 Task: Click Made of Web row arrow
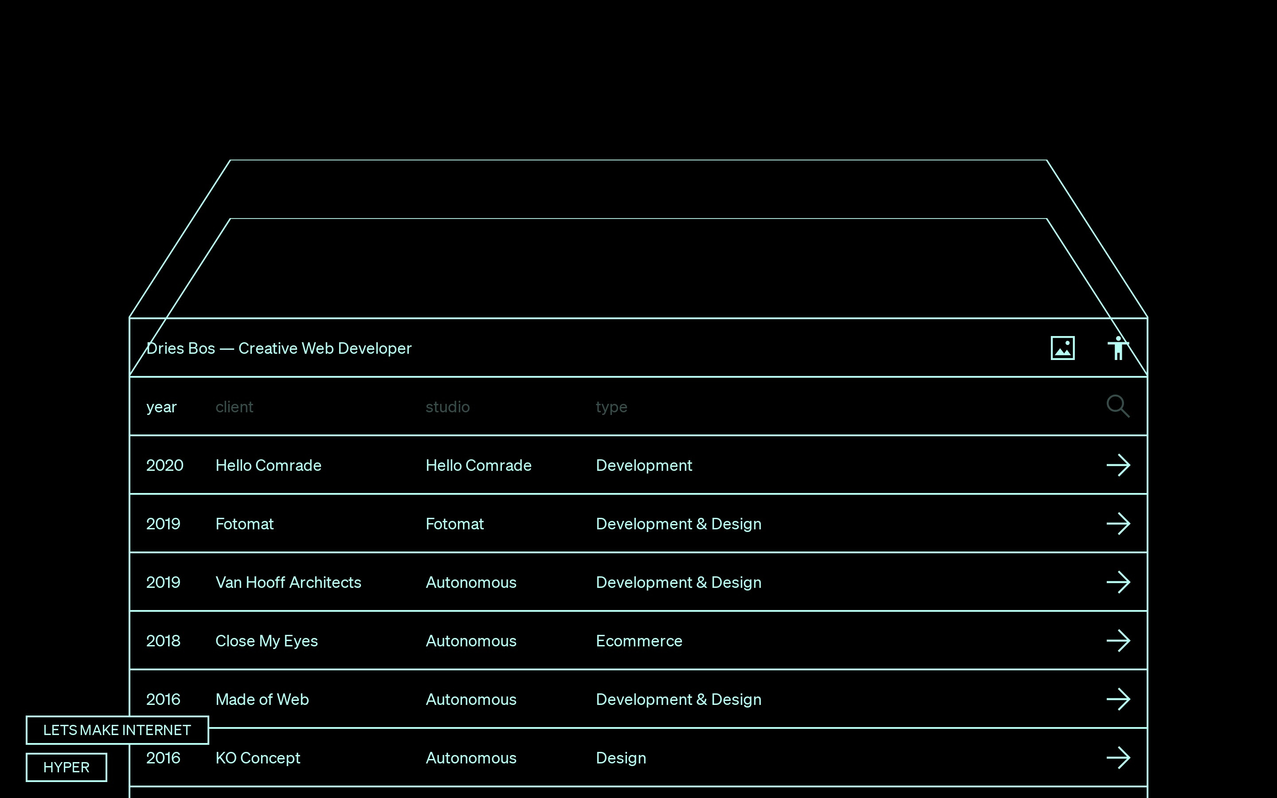tap(1118, 699)
